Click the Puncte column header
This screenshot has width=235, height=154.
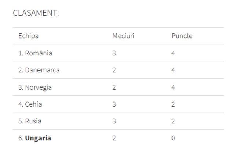[x=182, y=36]
